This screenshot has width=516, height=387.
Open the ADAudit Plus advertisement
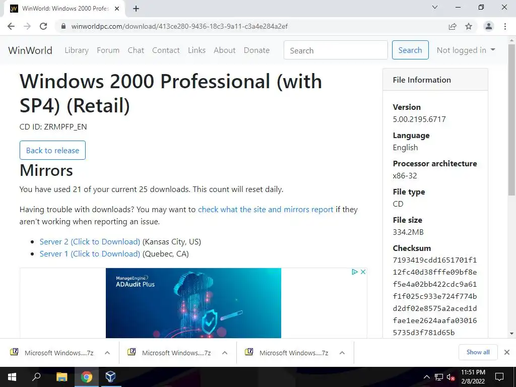193,303
